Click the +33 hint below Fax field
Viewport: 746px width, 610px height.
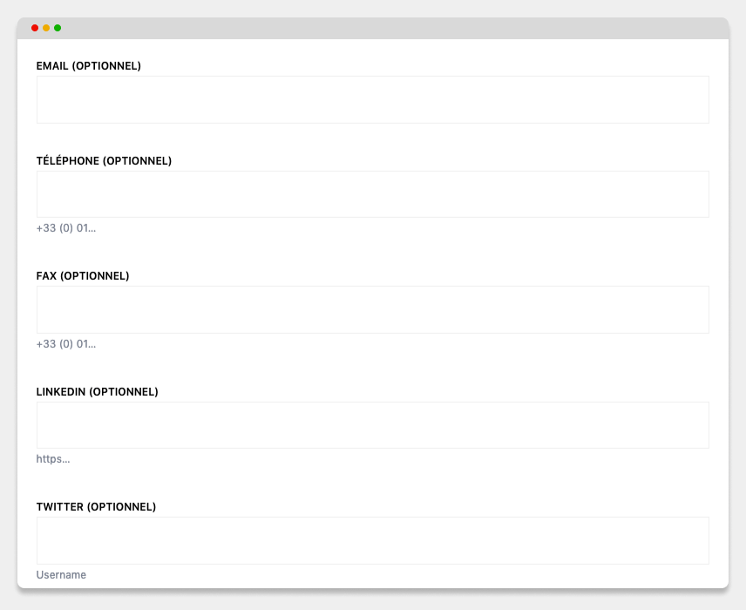tap(66, 343)
